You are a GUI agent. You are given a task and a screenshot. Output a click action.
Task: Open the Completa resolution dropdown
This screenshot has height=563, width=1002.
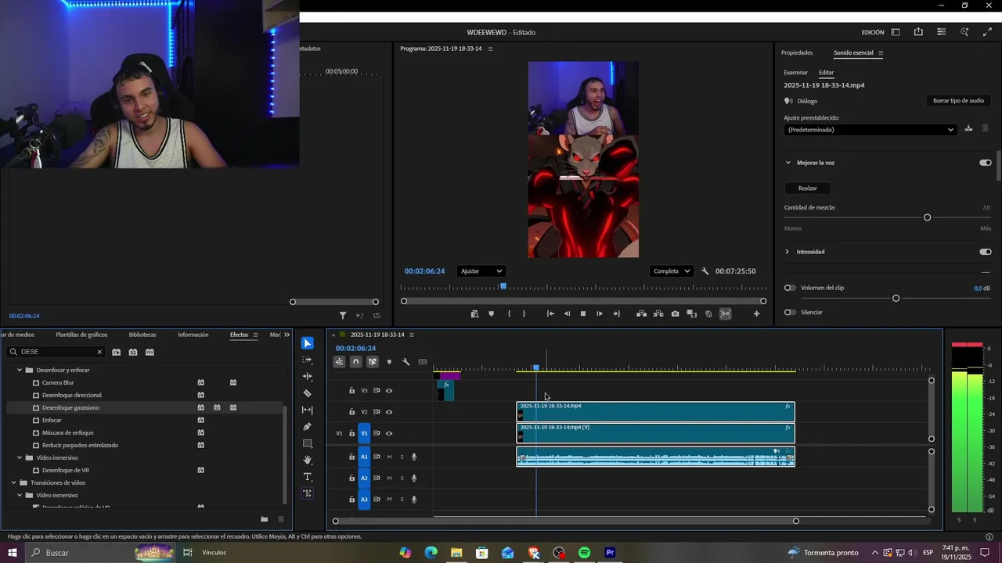pyautogui.click(x=671, y=271)
